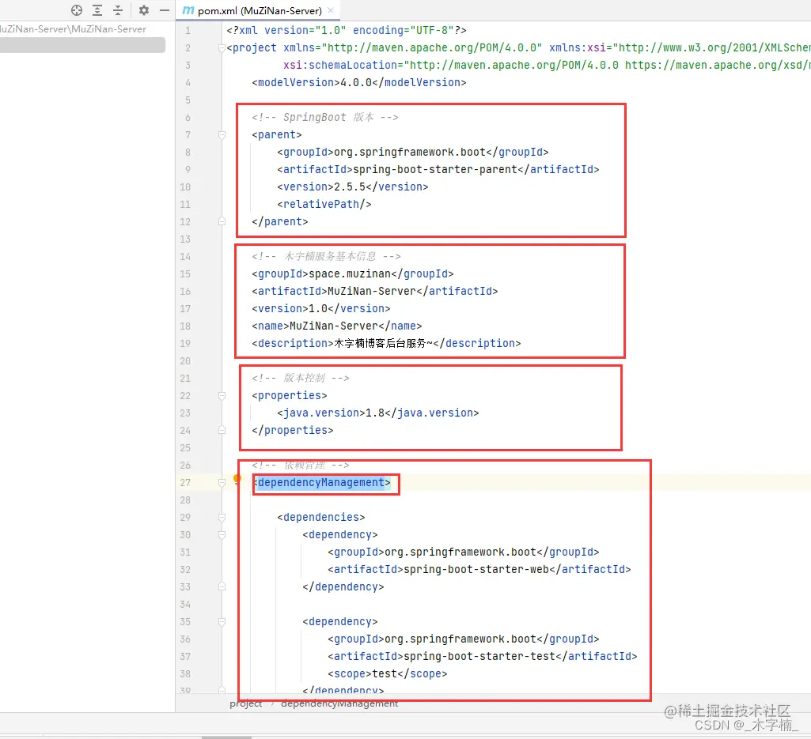Click the Collapse All icon in project toolbar

(x=118, y=10)
